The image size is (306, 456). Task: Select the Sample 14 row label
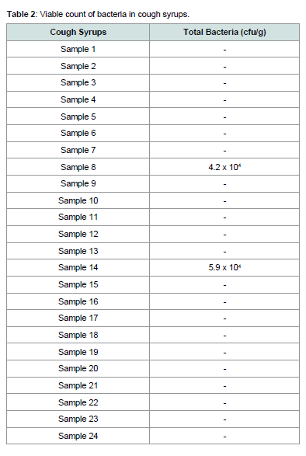pos(78,267)
